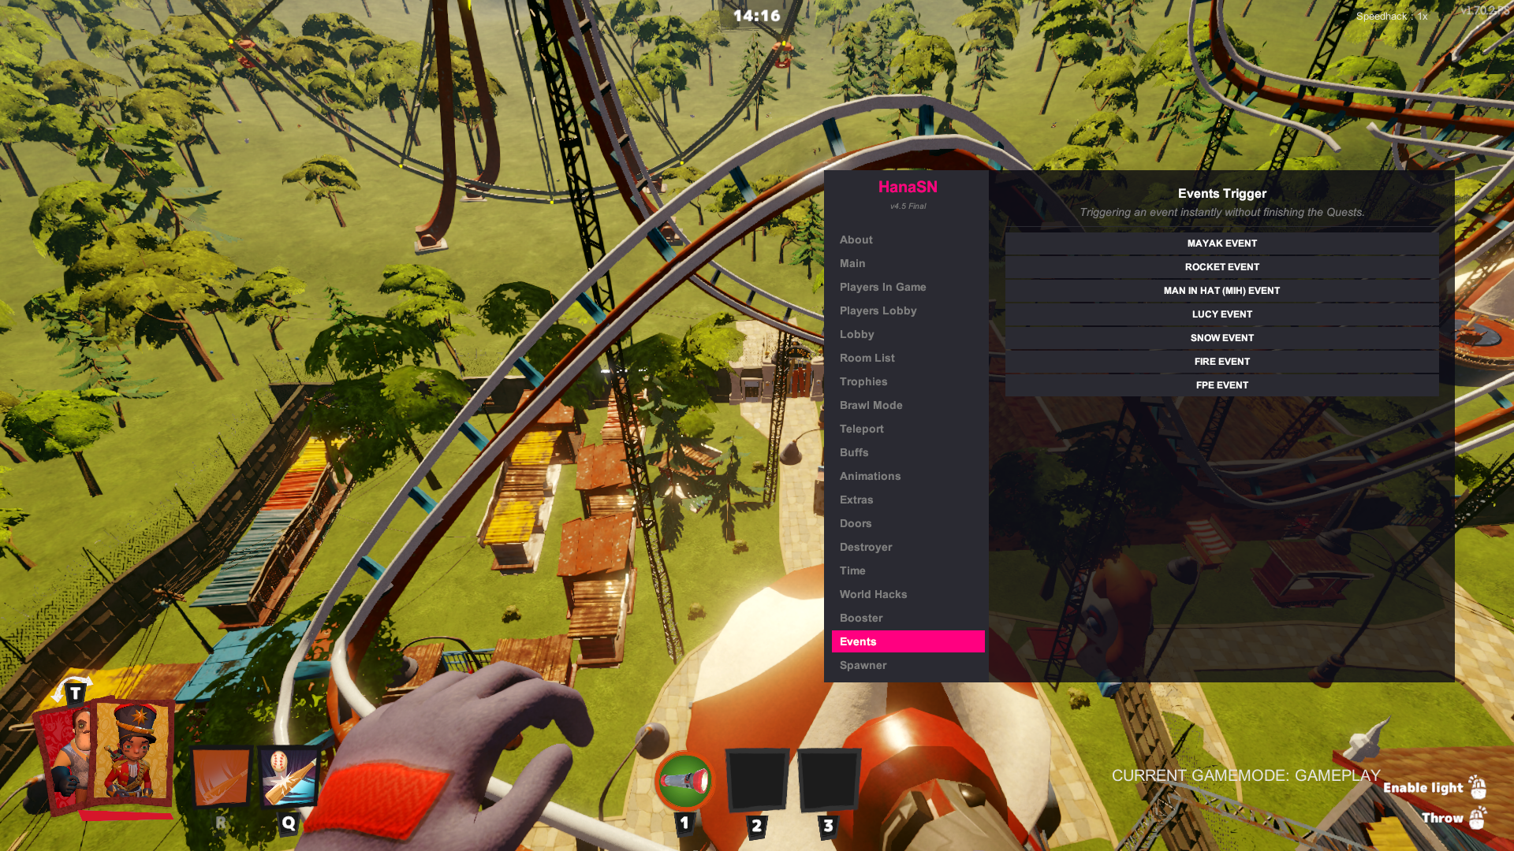Trigger the FPE EVENT
This screenshot has width=1514, height=851.
tap(1221, 385)
